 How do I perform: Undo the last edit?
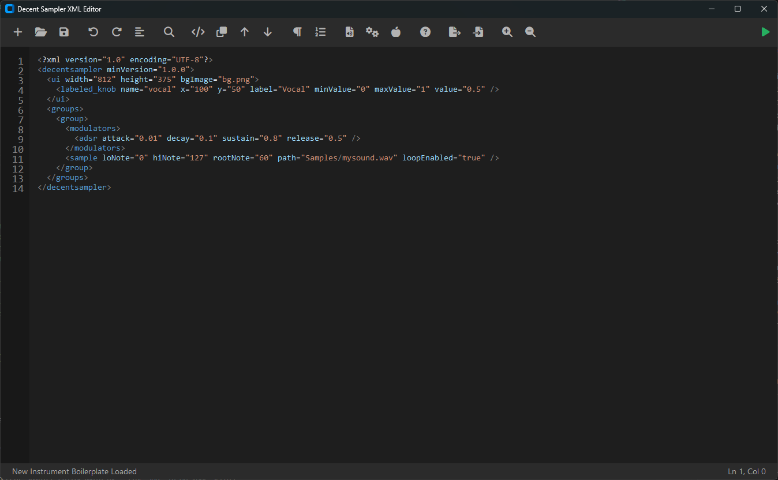(x=93, y=32)
